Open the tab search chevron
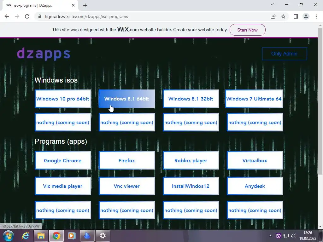323x242 pixels. [272, 4]
